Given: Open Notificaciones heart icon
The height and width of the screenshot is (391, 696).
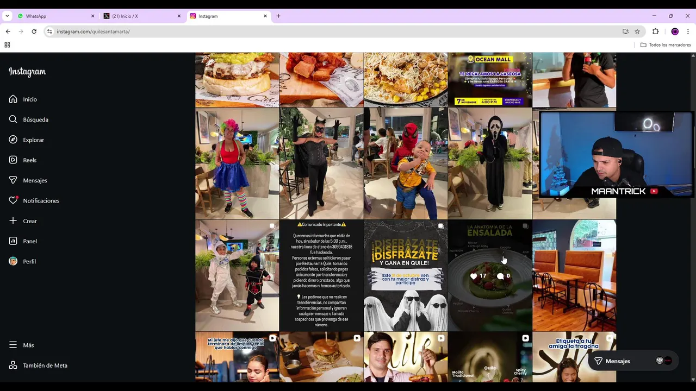Looking at the screenshot, I should coord(13,200).
